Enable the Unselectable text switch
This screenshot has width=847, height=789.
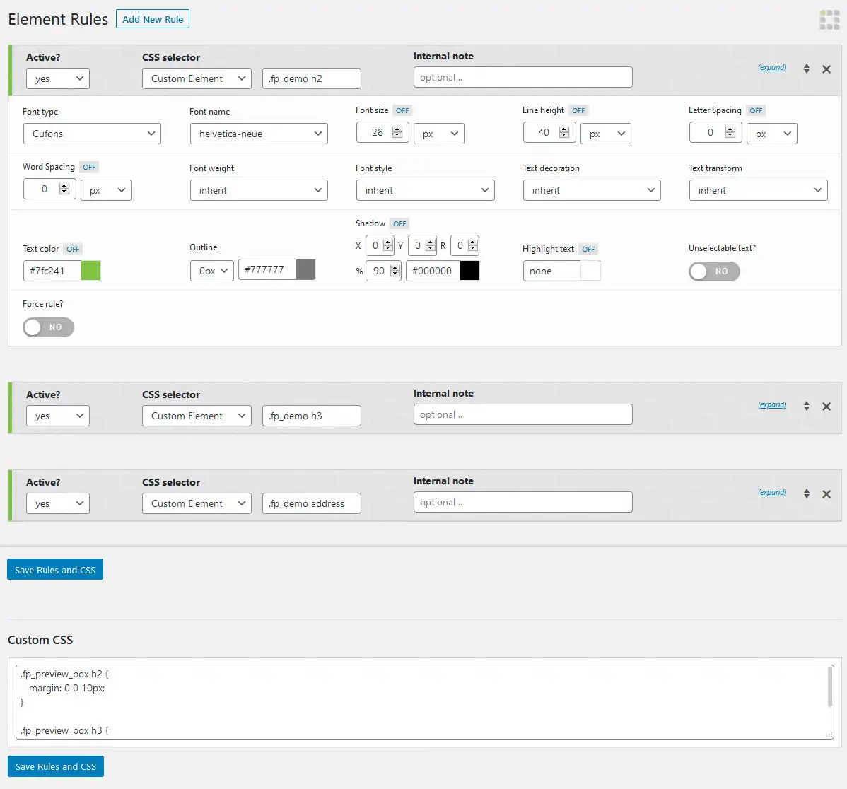(714, 271)
